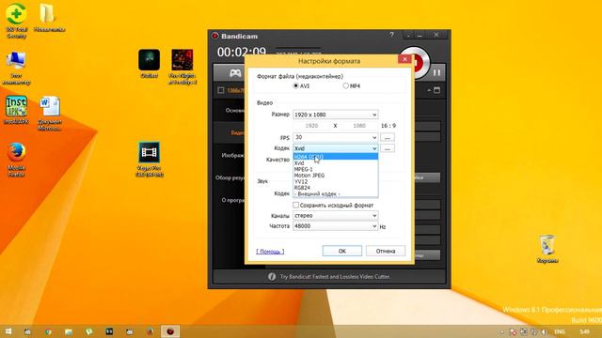Click Bandicam's question mark help icon
The image size is (602, 338).
391,35
